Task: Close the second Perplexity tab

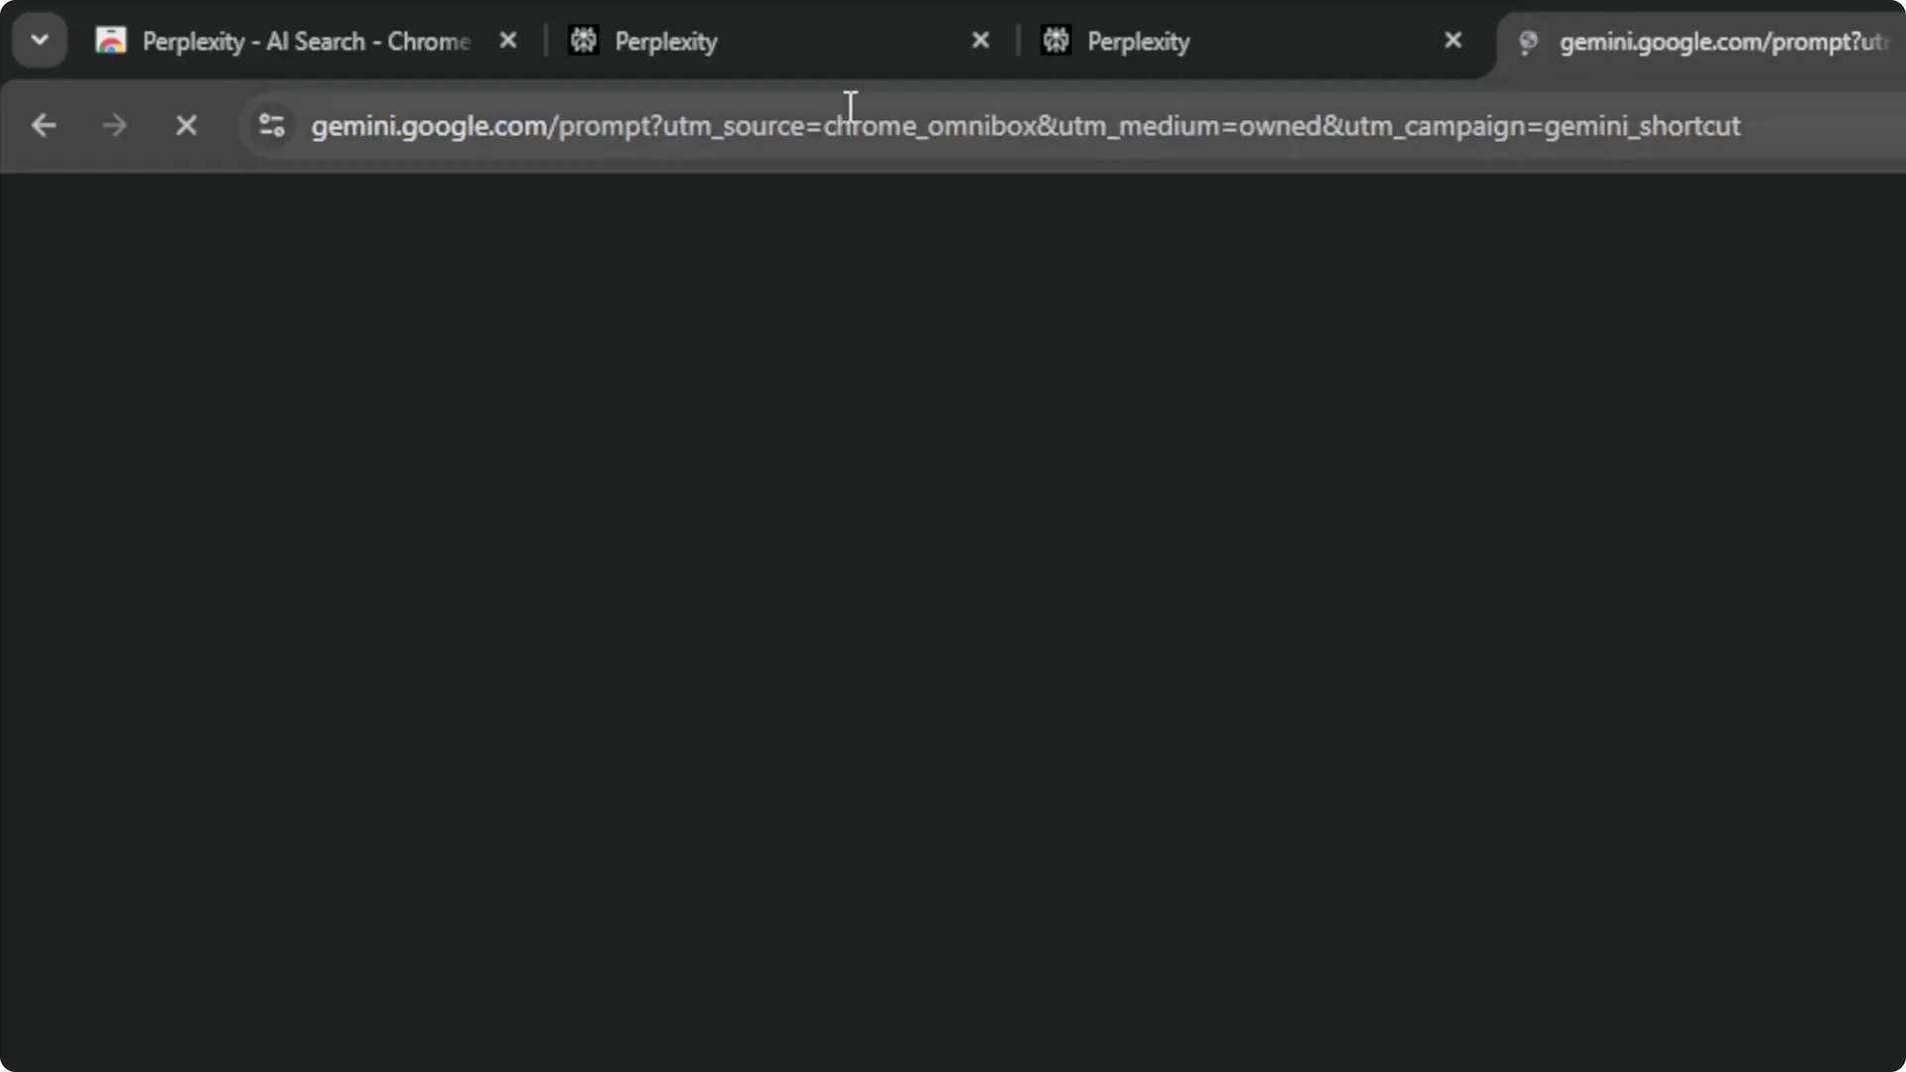Action: 981,40
